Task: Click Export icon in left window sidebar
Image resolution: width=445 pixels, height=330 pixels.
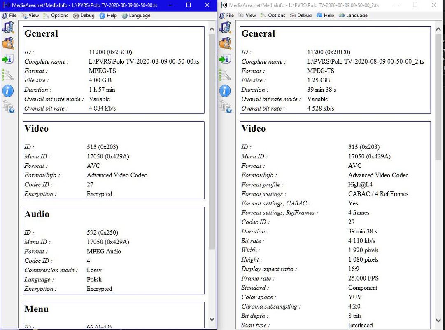Action: (x=8, y=59)
